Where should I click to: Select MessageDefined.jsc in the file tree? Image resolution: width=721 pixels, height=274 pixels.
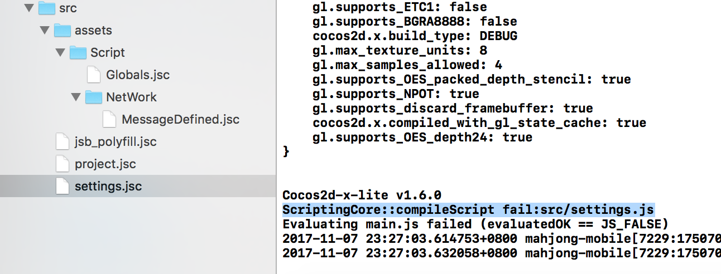click(x=180, y=119)
